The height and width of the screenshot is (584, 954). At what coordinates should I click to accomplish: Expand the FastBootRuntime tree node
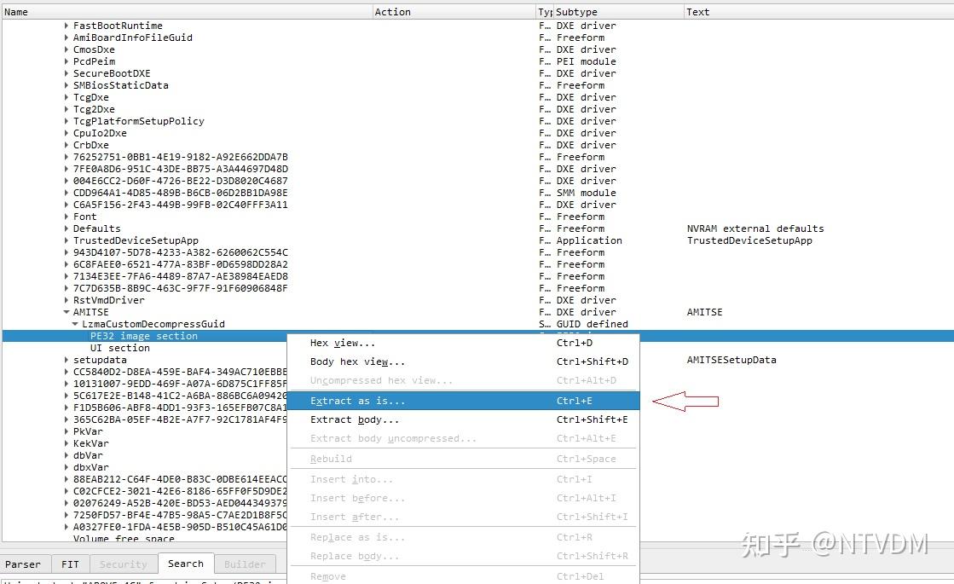pyautogui.click(x=66, y=26)
